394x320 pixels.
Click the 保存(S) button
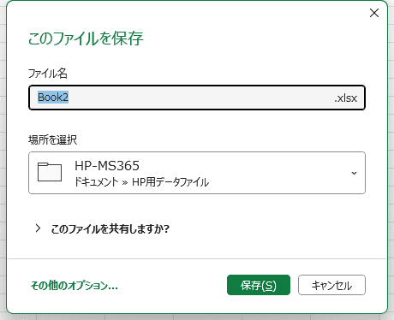point(259,285)
